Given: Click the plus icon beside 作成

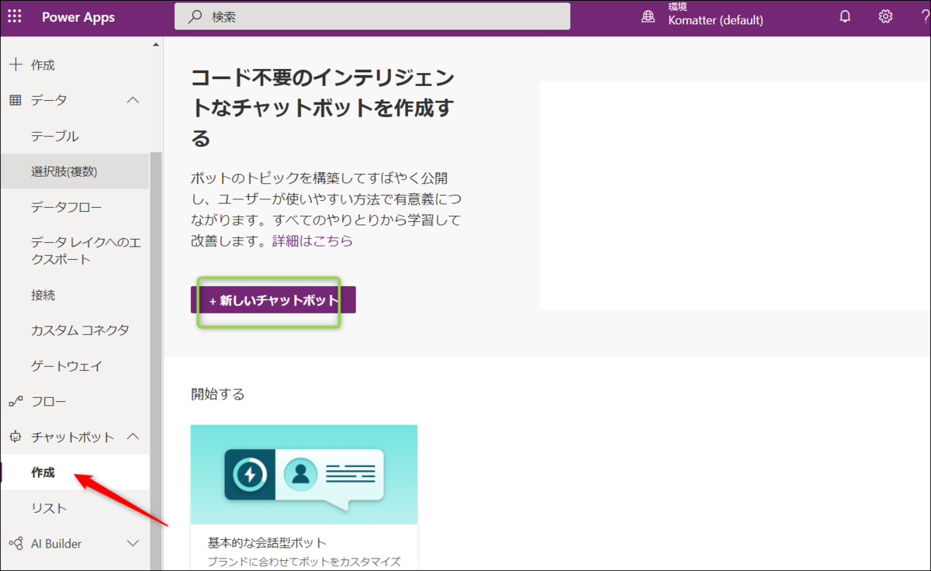Looking at the screenshot, I should [x=15, y=65].
